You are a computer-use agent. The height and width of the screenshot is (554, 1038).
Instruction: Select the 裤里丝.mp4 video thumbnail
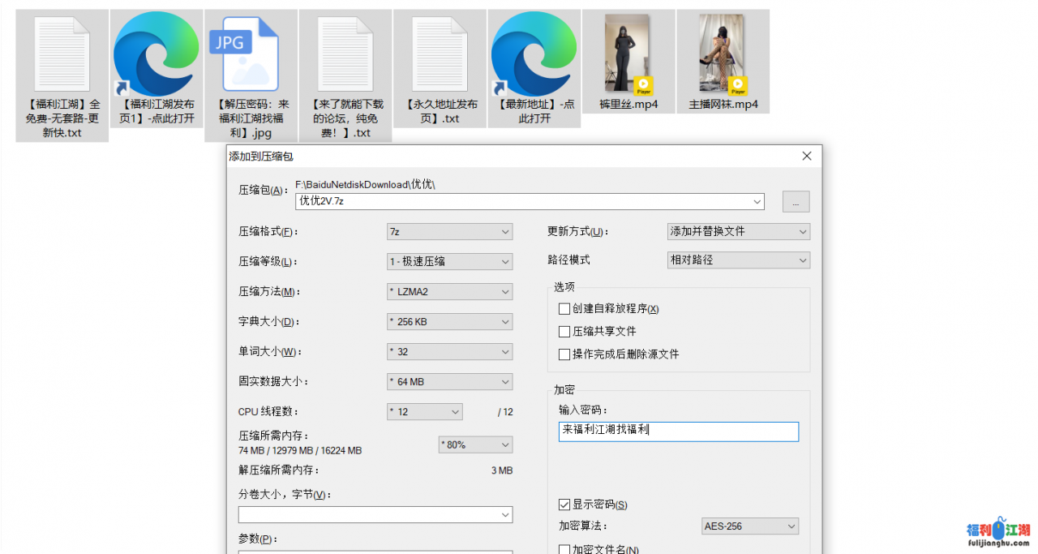click(628, 54)
